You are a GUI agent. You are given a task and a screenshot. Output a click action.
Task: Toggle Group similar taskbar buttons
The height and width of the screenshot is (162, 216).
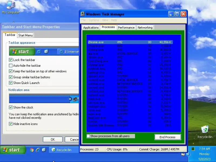point(11,77)
